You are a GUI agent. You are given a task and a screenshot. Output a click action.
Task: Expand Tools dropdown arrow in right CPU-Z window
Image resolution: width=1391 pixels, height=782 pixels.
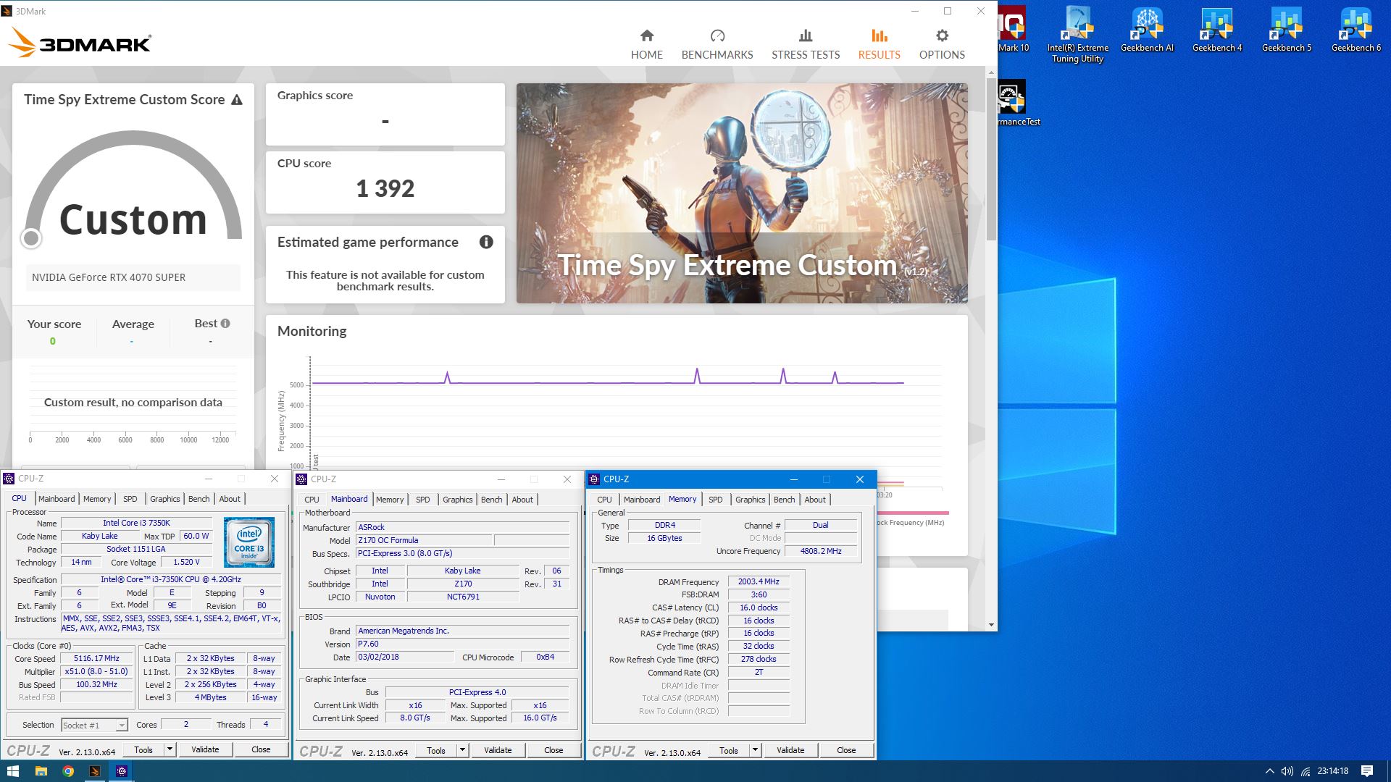click(x=756, y=750)
